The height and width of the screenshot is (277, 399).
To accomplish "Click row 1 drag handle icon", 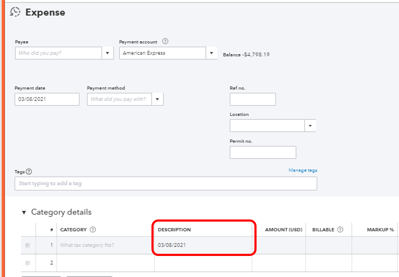I will point(27,245).
